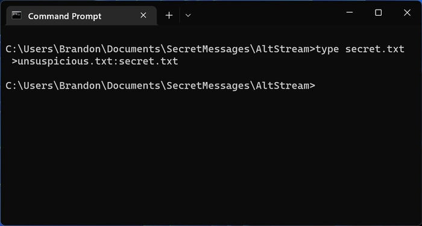Screen dimensions: 422x226
Task: Click the word "type" in the command
Action: point(327,49)
